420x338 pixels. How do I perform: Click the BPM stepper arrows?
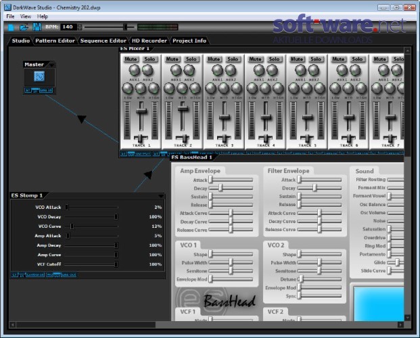tap(80, 27)
